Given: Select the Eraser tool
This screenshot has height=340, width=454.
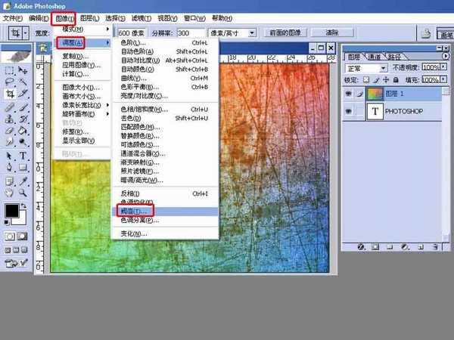Looking at the screenshot, I should coord(9,131).
